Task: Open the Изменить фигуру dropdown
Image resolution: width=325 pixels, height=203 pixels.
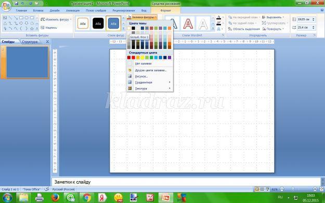Action: point(56,19)
